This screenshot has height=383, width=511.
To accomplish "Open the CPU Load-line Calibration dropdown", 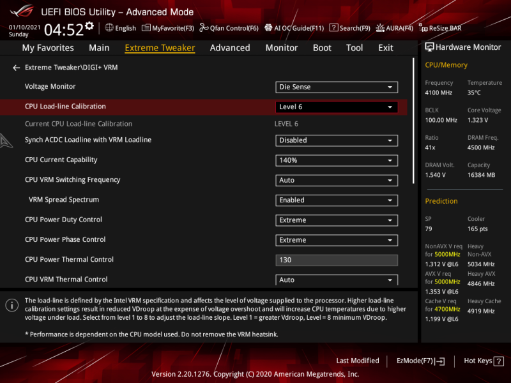I will (337, 106).
